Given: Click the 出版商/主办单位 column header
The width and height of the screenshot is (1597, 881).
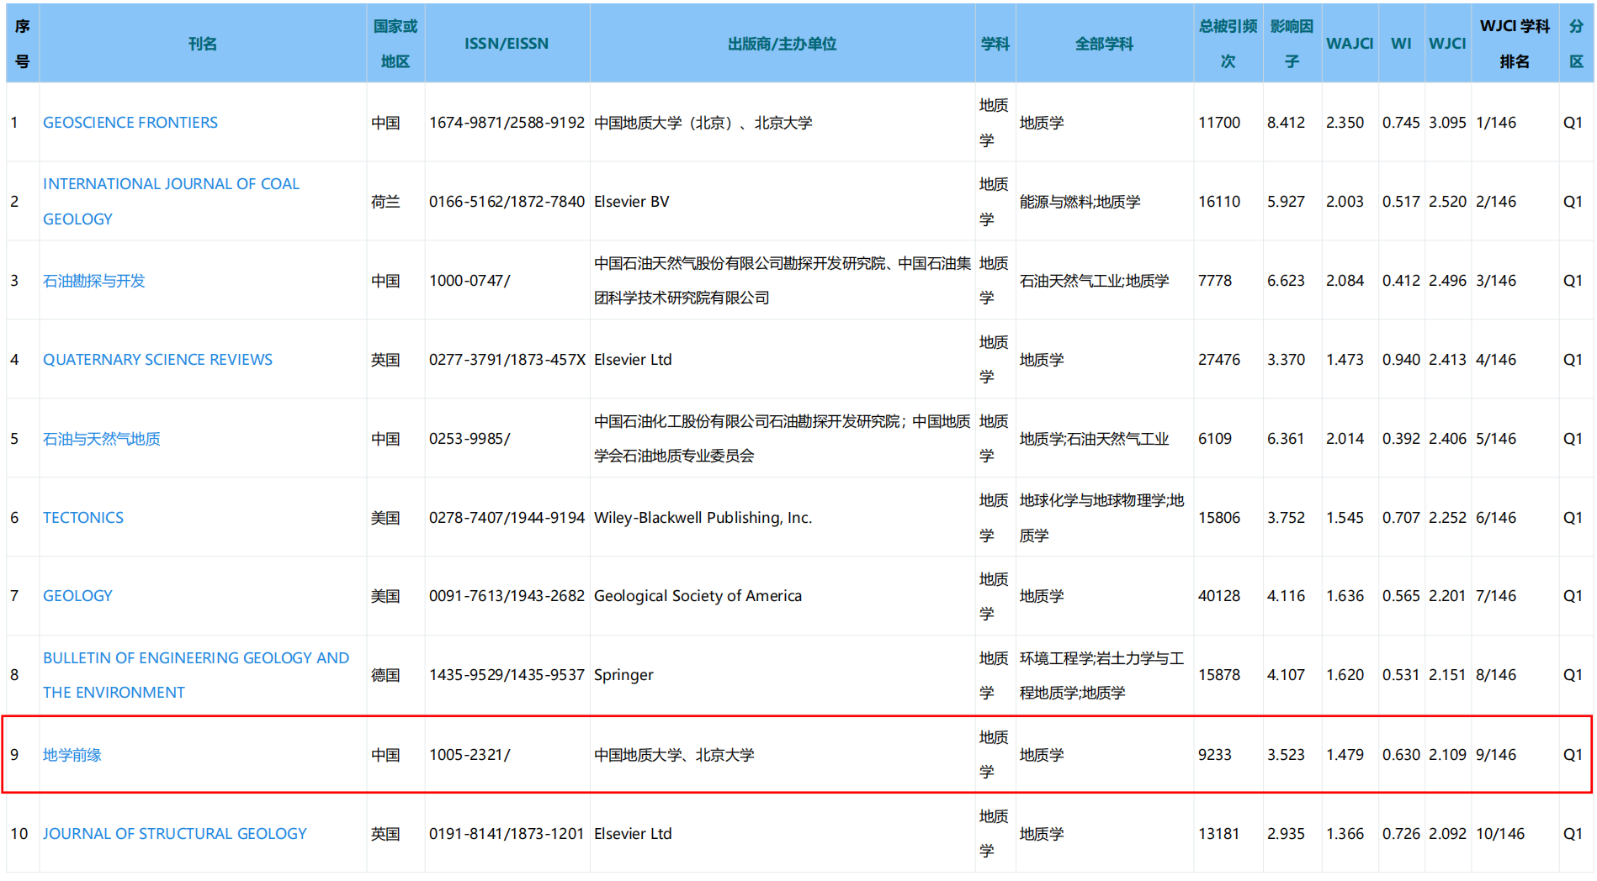Looking at the screenshot, I should click(x=782, y=44).
